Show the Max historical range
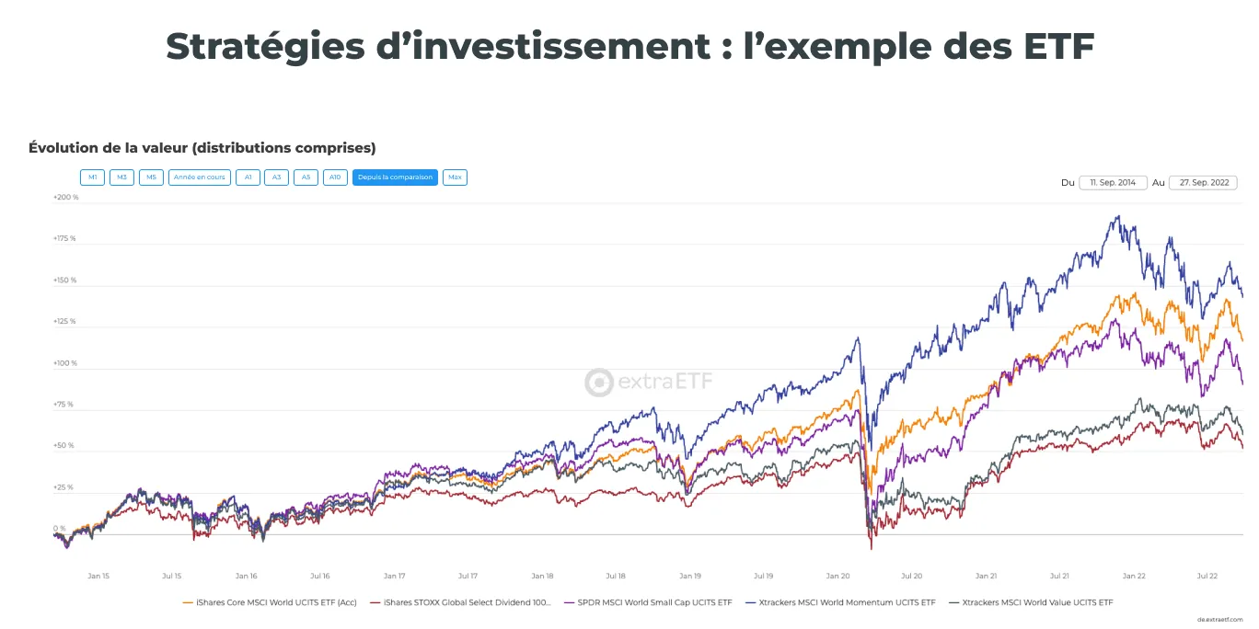Screen dimensions: 1259x629 point(454,177)
